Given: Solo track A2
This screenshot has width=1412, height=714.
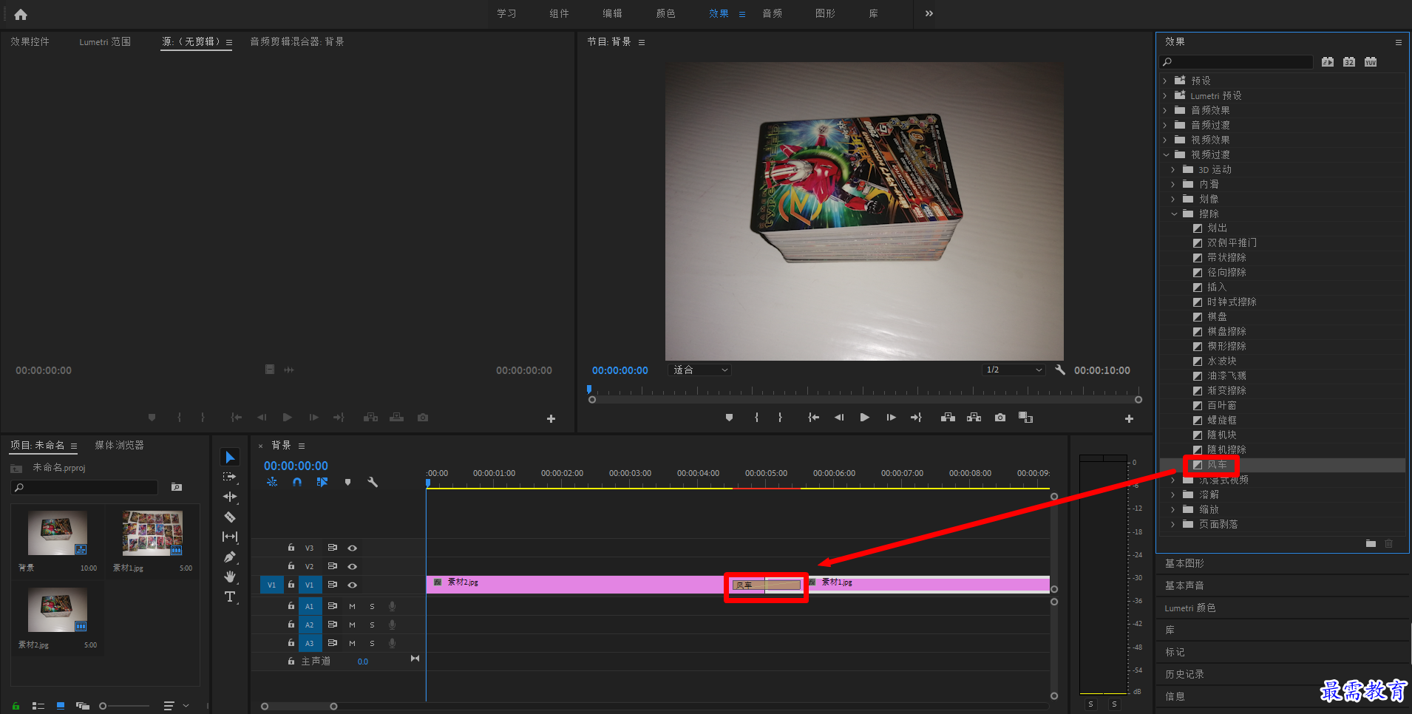Looking at the screenshot, I should coord(372,625).
